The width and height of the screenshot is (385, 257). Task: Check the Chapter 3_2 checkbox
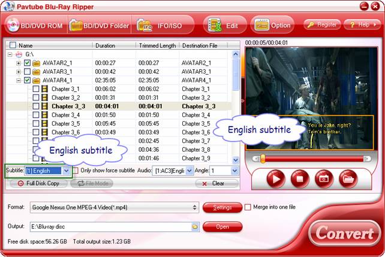36,97
